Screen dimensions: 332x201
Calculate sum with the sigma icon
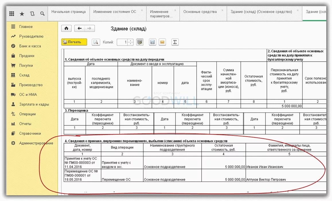click(x=175, y=42)
